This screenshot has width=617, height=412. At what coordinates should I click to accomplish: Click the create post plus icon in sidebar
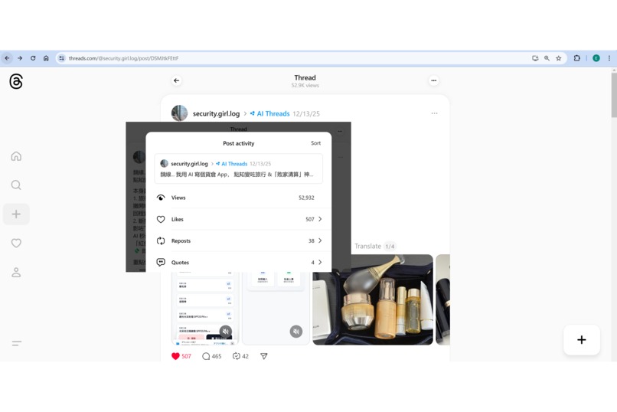tap(16, 214)
